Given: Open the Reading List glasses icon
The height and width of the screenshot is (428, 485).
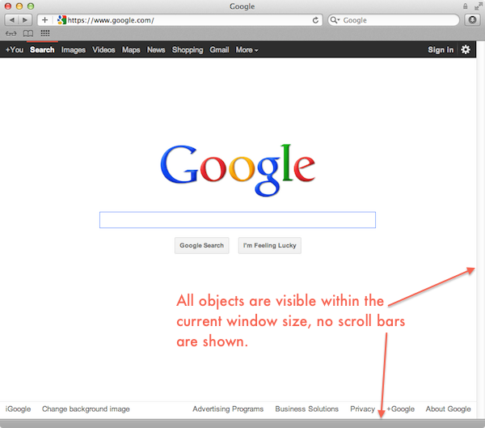Looking at the screenshot, I should [x=11, y=33].
